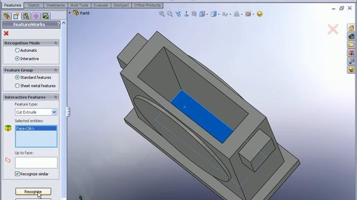
Task: Open the File Explorer folder task pane tab
Action: click(x=351, y=44)
